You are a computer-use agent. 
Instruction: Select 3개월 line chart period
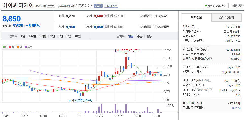[x=43, y=36]
